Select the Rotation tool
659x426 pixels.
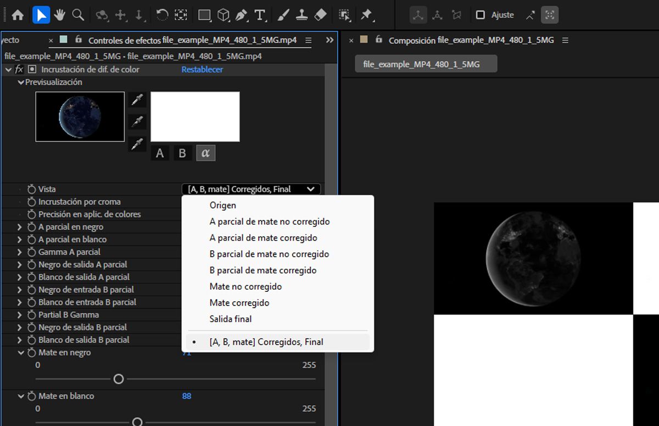point(162,15)
